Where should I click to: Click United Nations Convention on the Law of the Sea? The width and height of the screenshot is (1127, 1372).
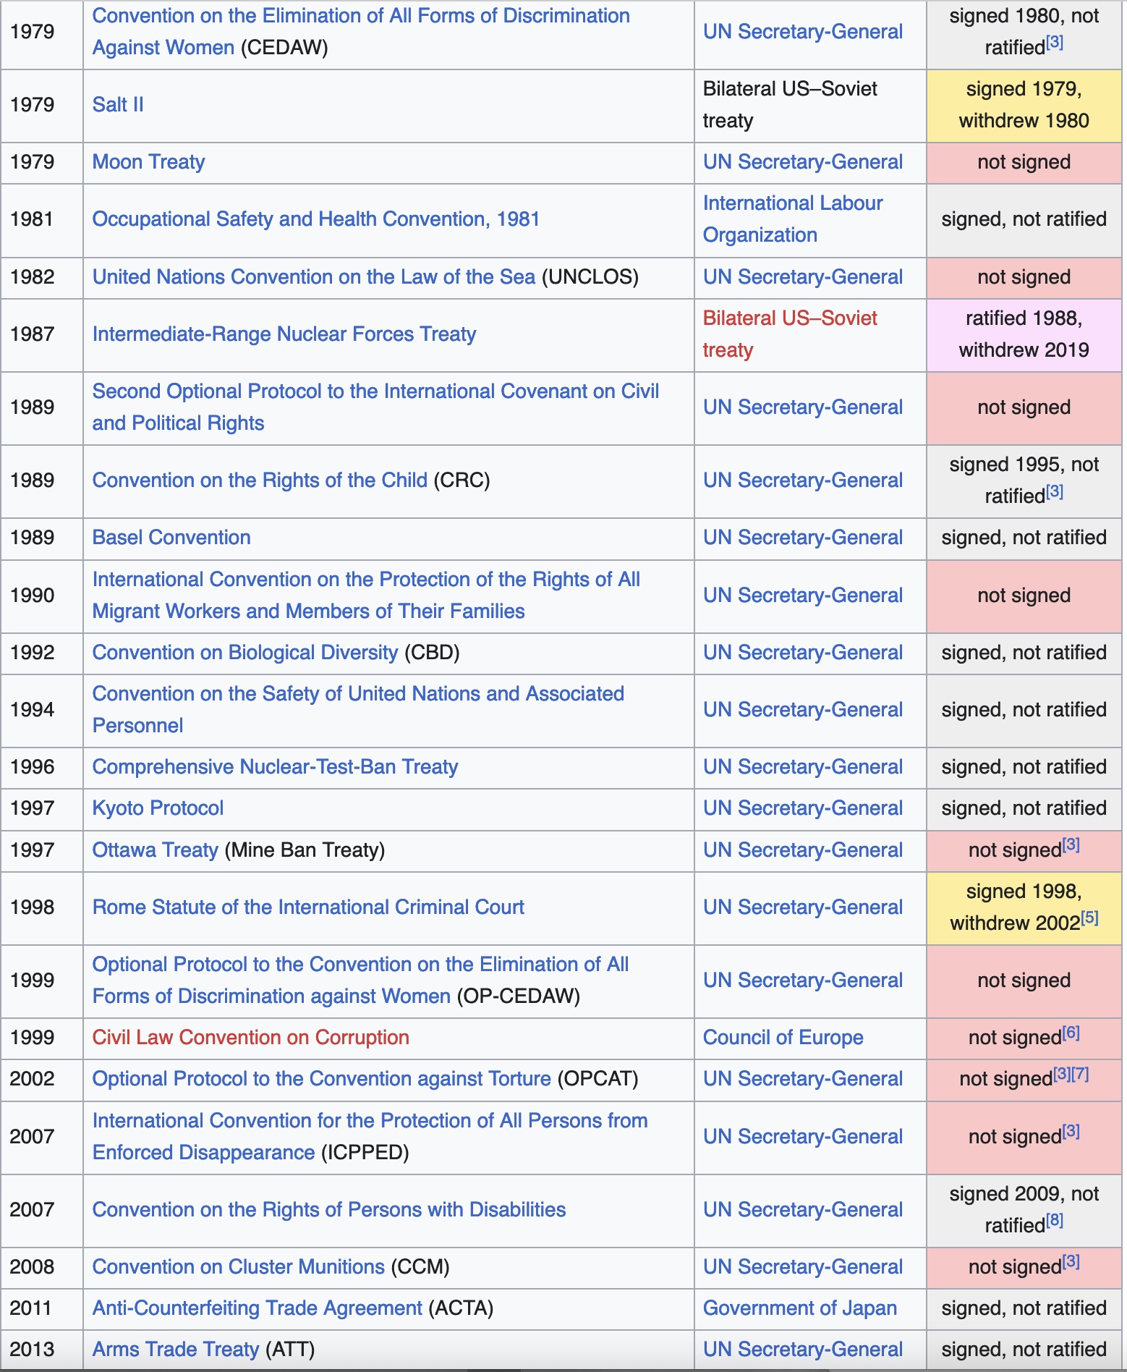click(x=313, y=277)
